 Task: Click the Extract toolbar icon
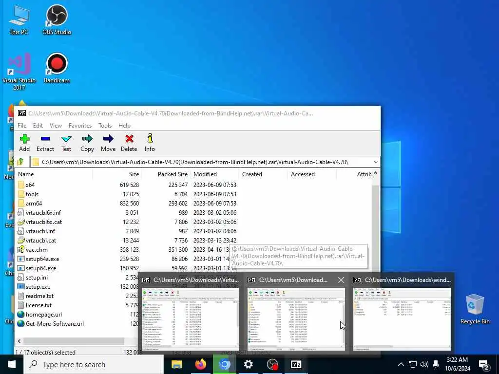pos(45,143)
